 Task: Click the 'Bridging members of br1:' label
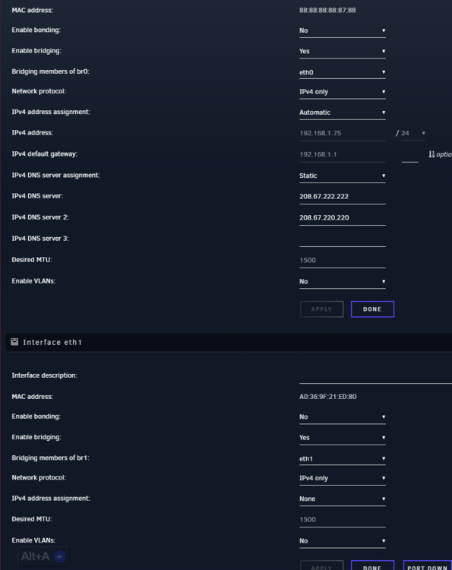(50, 458)
